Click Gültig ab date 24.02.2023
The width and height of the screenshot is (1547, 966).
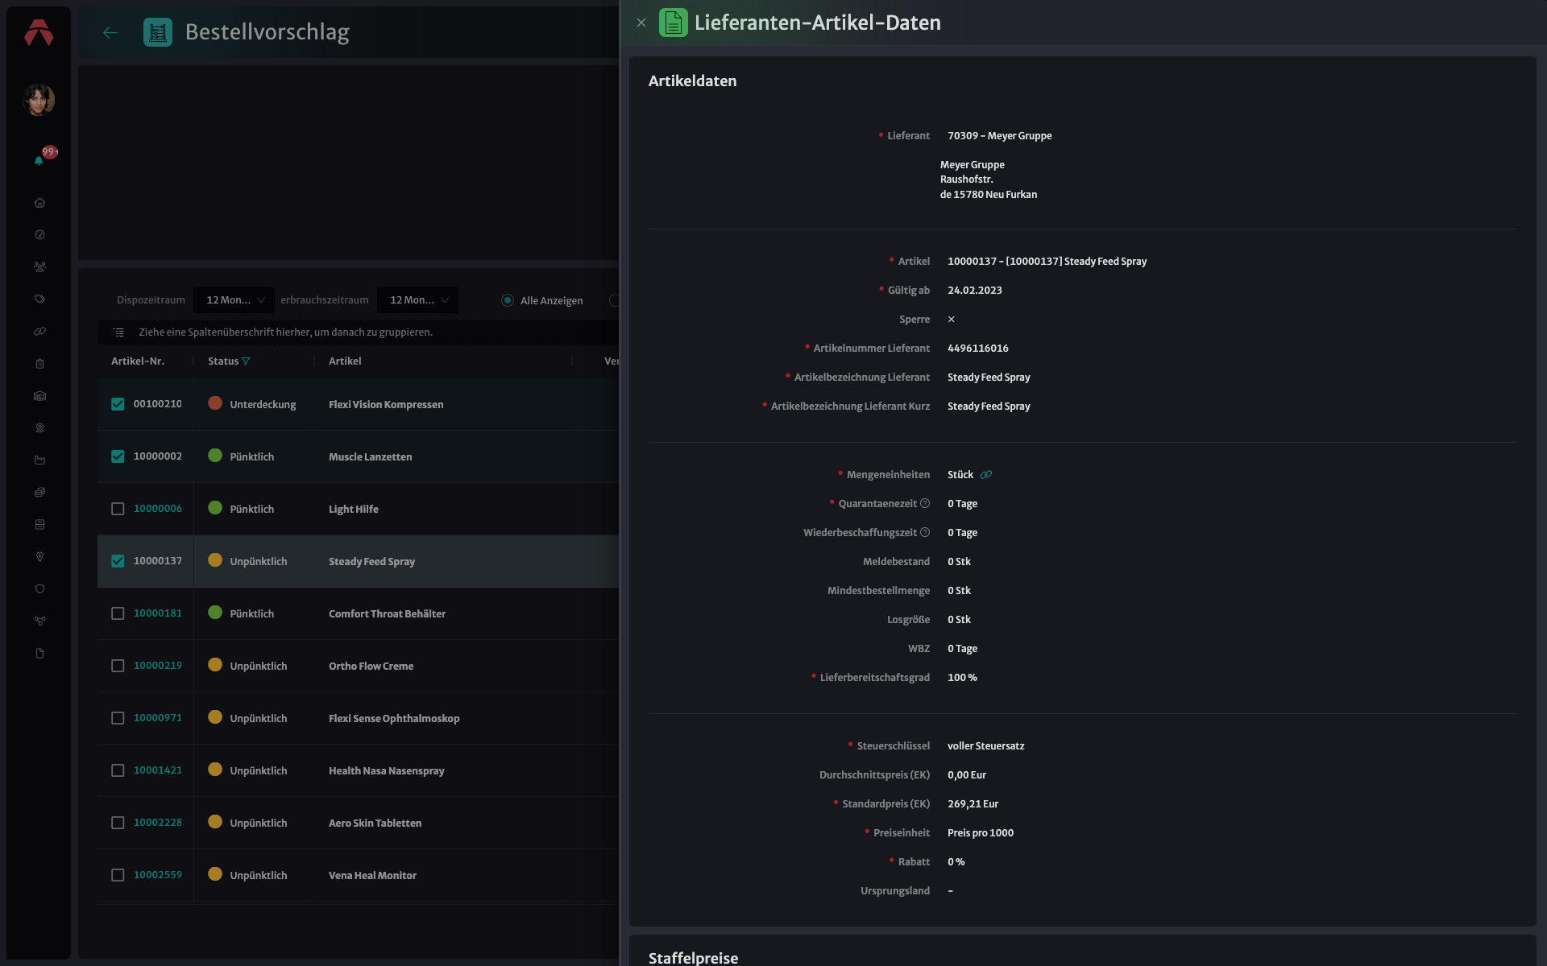(975, 291)
